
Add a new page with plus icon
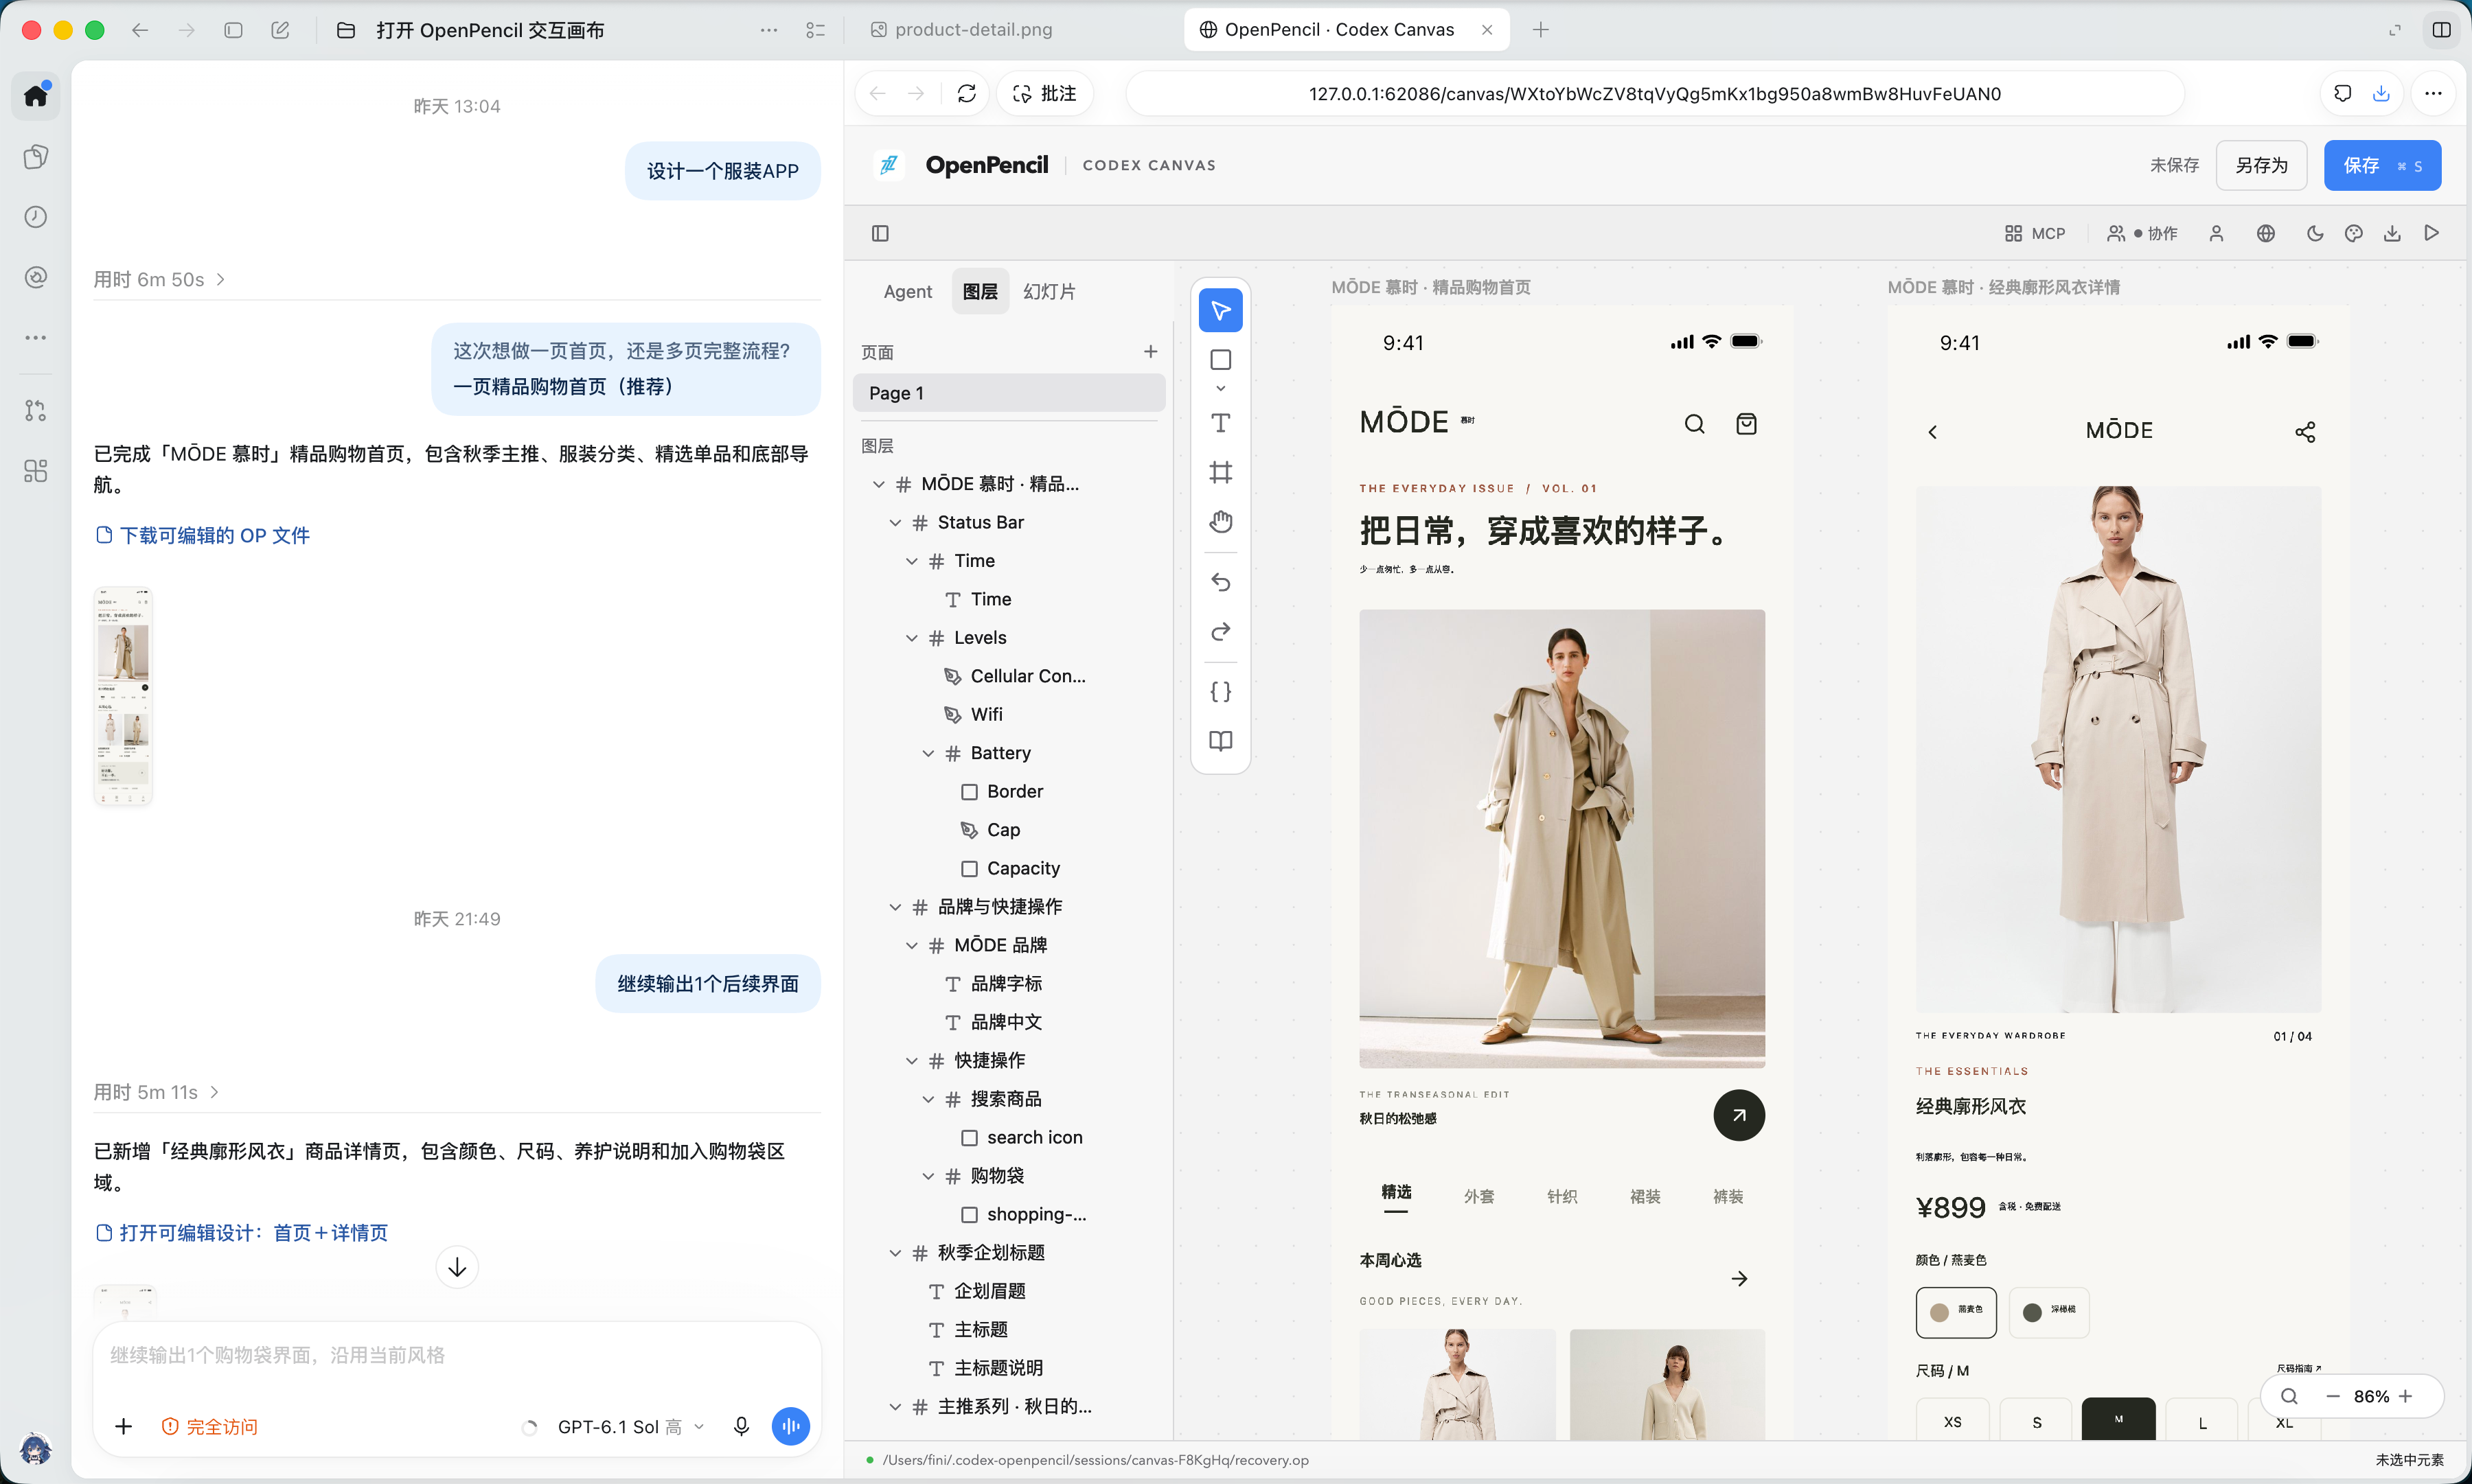coord(1150,352)
